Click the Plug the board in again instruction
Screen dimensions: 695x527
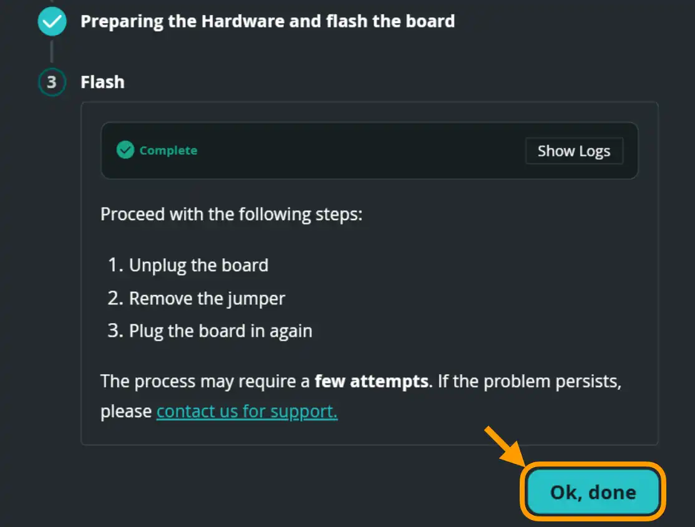coord(220,331)
